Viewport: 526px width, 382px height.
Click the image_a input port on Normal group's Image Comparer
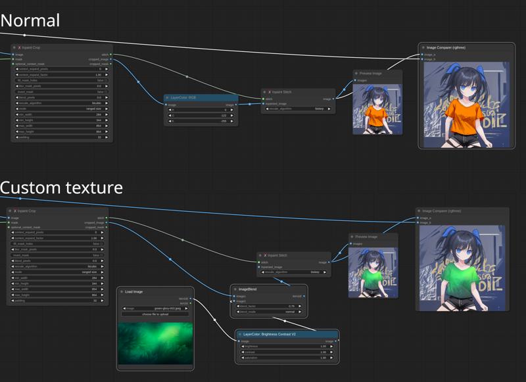[422, 55]
